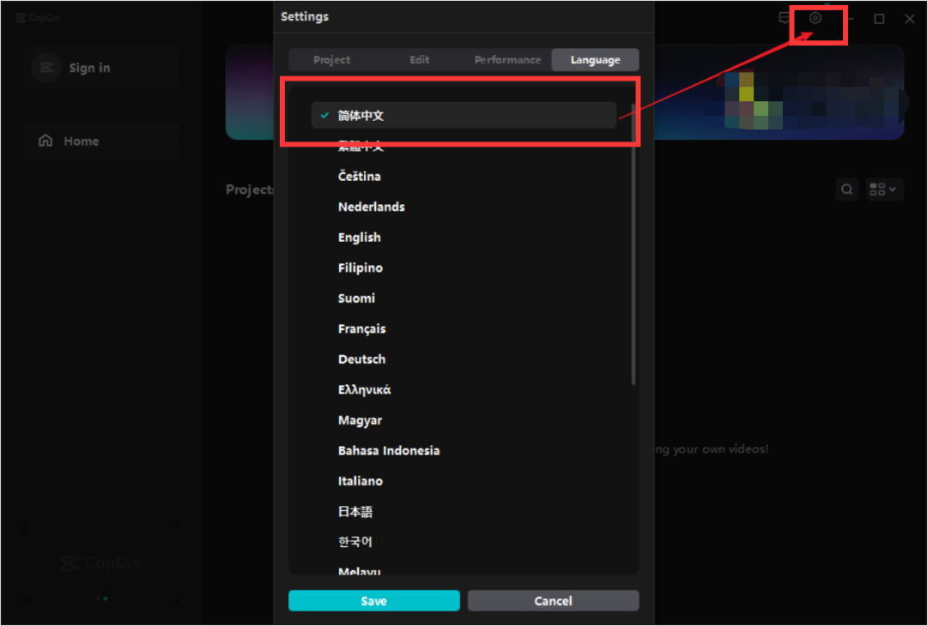
Task: Open the grid view layout dropdown
Action: tap(885, 190)
